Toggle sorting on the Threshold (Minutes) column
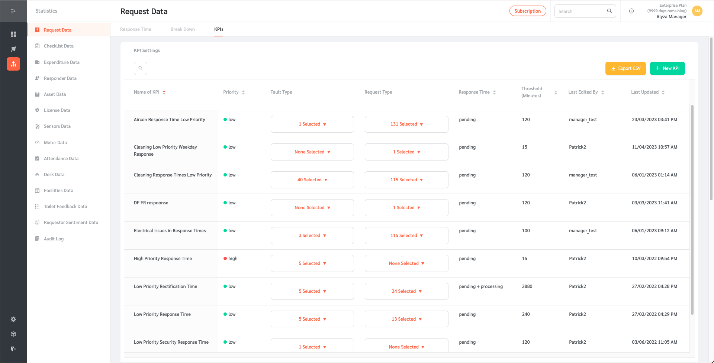 click(x=556, y=92)
